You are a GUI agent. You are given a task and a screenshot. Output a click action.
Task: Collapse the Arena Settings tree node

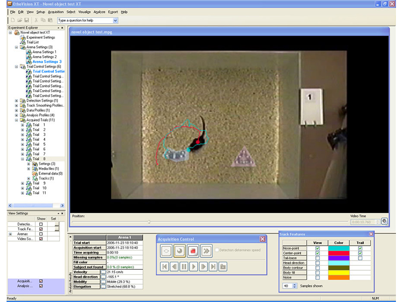pos(16,47)
